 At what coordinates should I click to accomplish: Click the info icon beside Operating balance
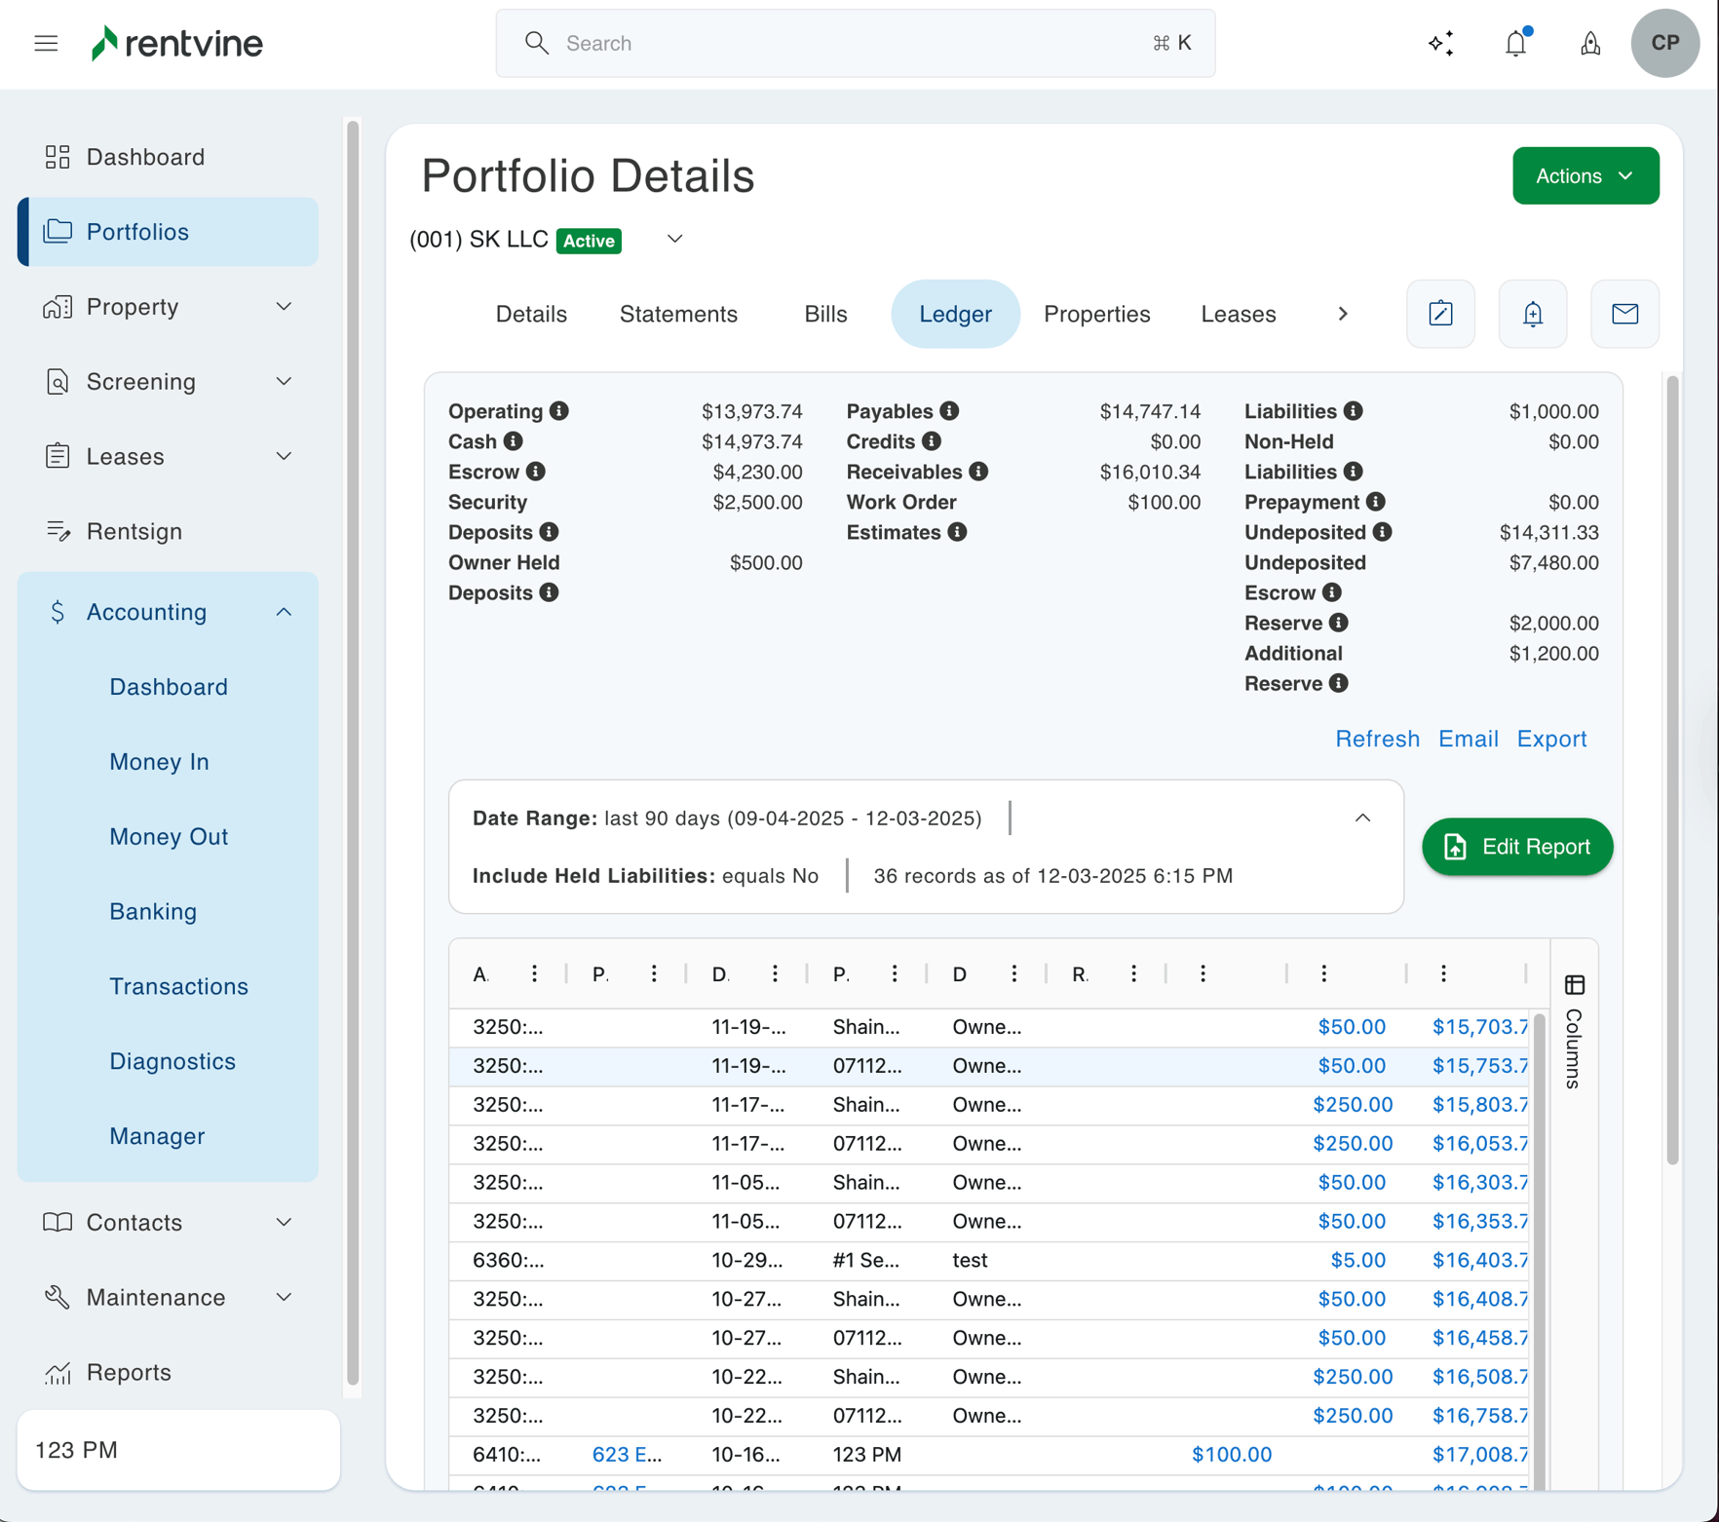558,410
